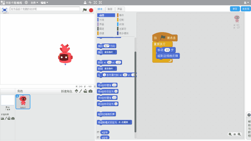
Task: Open the help question mark
Action: coord(249,115)
